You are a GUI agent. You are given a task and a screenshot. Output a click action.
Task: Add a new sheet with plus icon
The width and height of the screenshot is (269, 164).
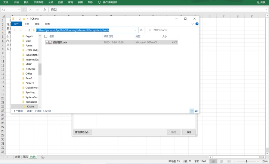pos(43,157)
